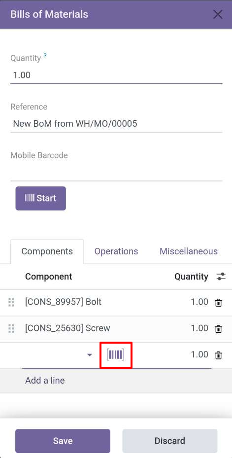The width and height of the screenshot is (232, 458).
Task: Start mobile barcode scanning
Action: tap(40, 198)
